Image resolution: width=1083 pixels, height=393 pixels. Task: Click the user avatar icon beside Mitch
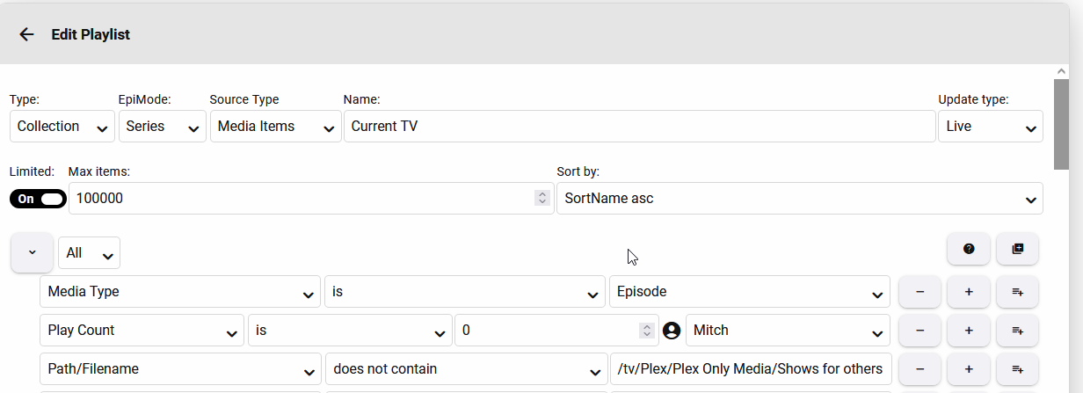(x=672, y=331)
